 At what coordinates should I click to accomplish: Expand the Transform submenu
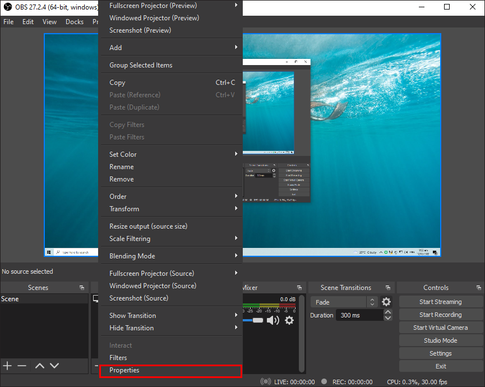pos(124,209)
